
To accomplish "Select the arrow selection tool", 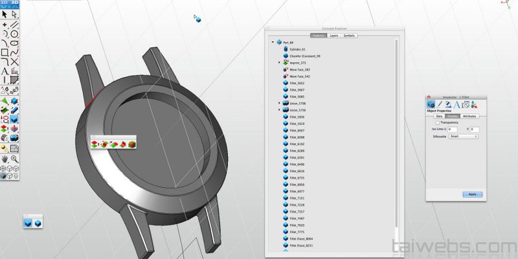I will click(5, 14).
